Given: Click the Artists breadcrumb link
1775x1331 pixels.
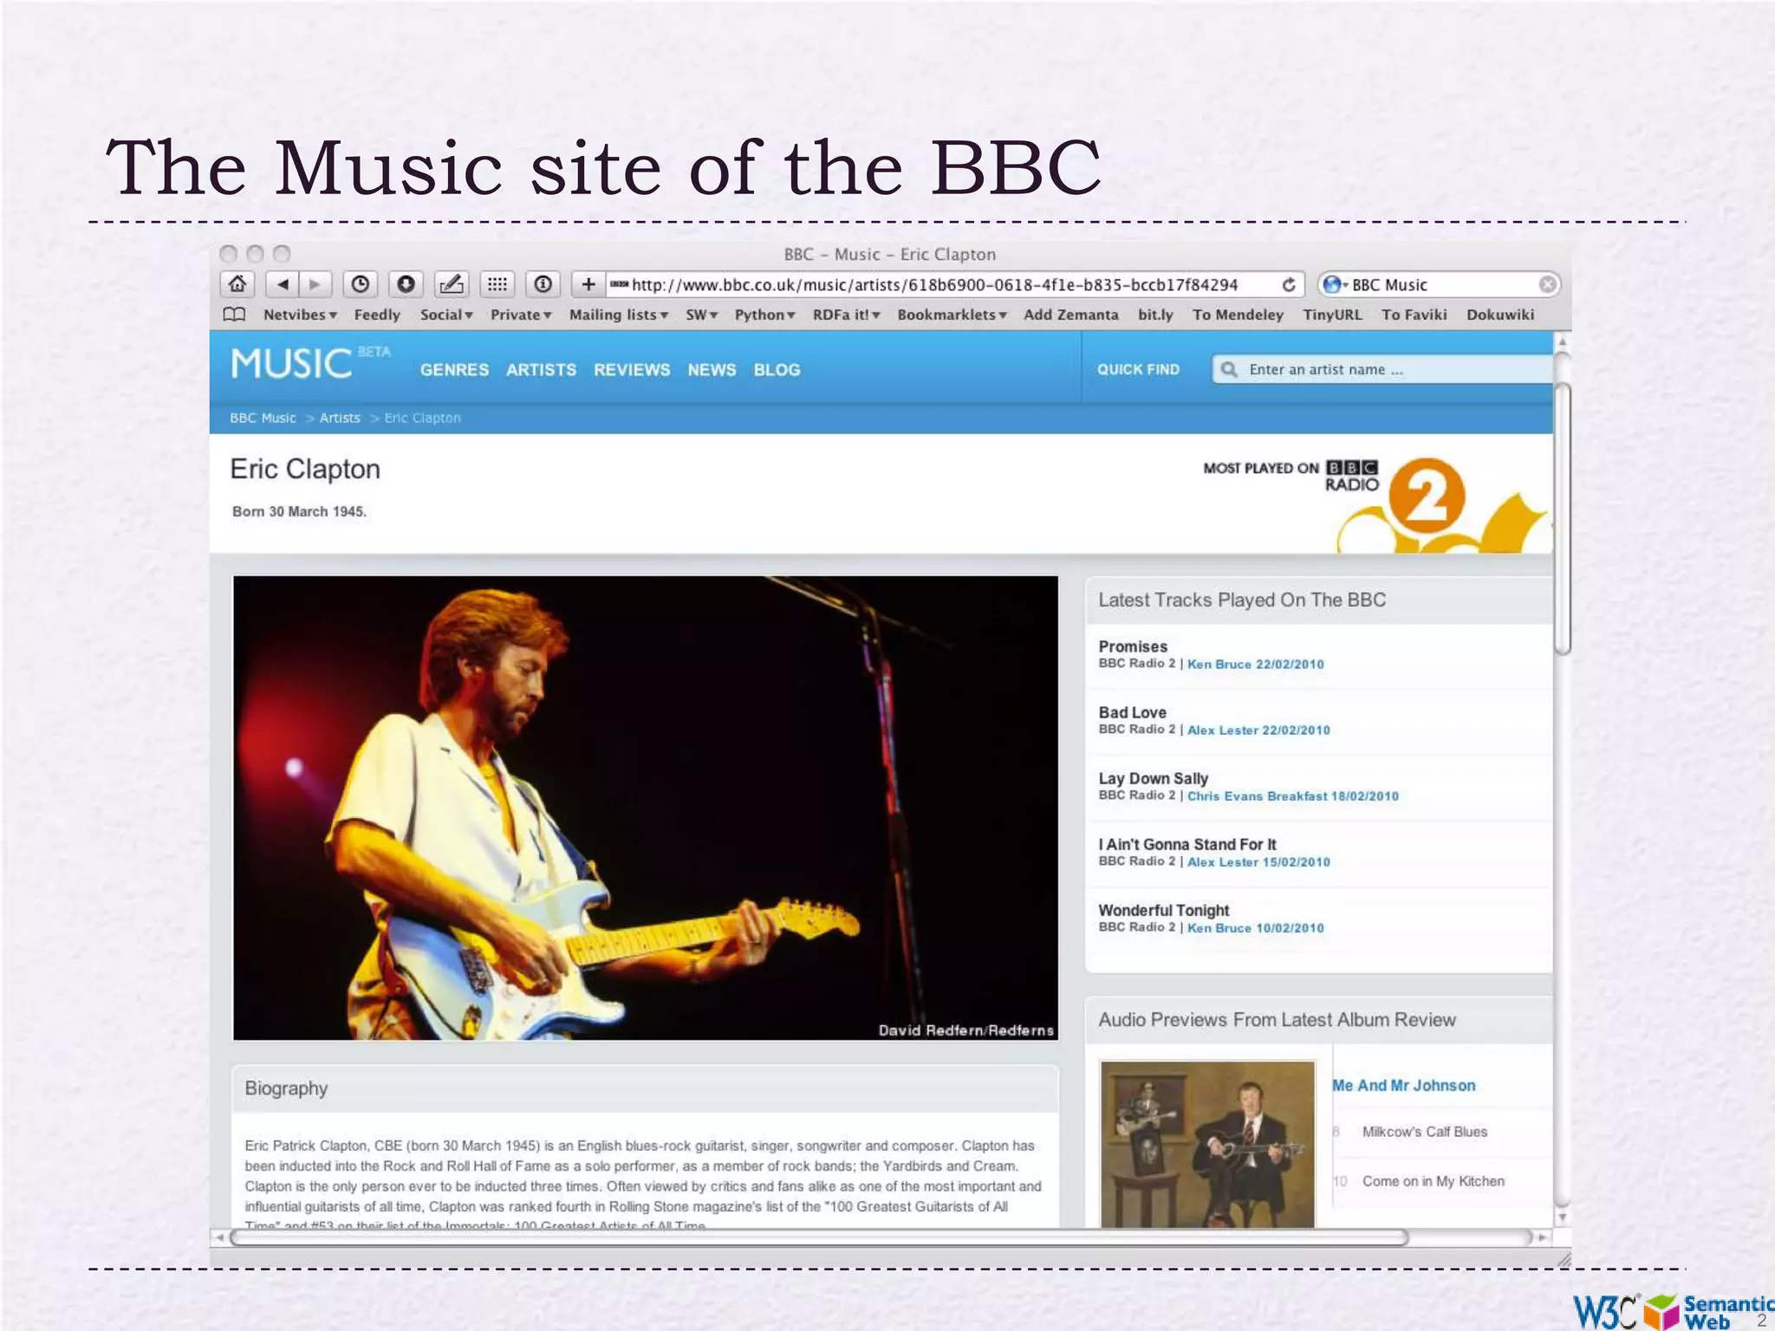Looking at the screenshot, I should [x=340, y=418].
